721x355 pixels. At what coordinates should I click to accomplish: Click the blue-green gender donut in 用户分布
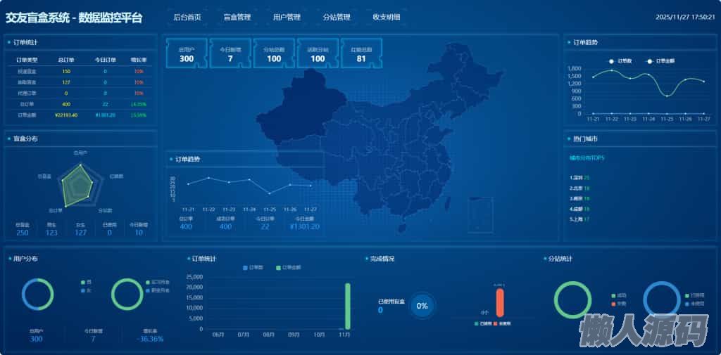pyautogui.click(x=38, y=294)
